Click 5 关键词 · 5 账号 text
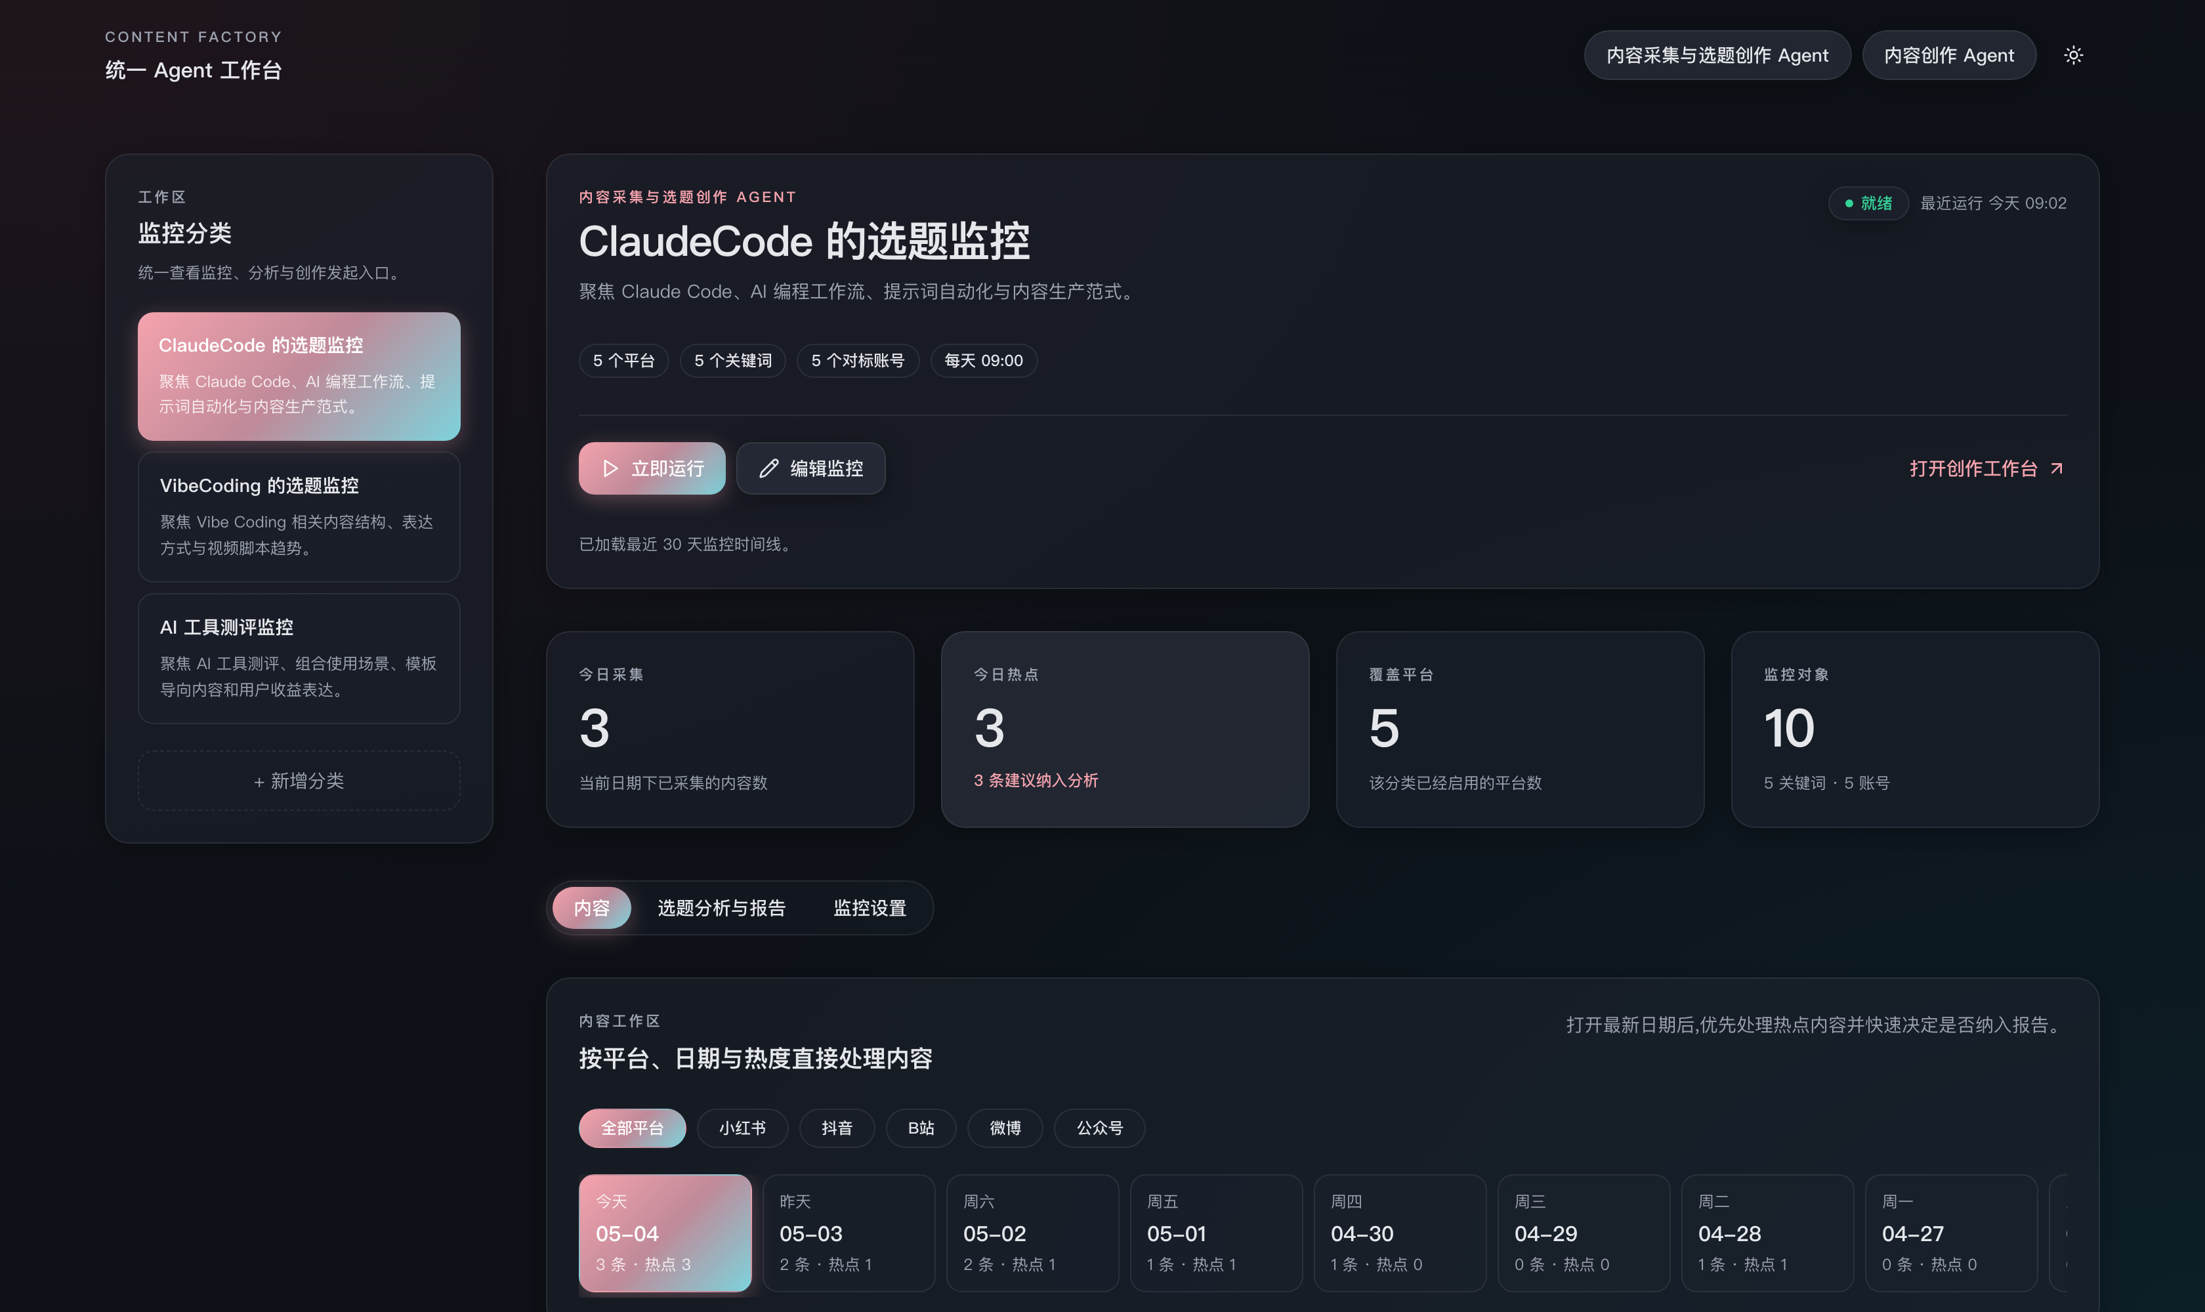 [1826, 783]
